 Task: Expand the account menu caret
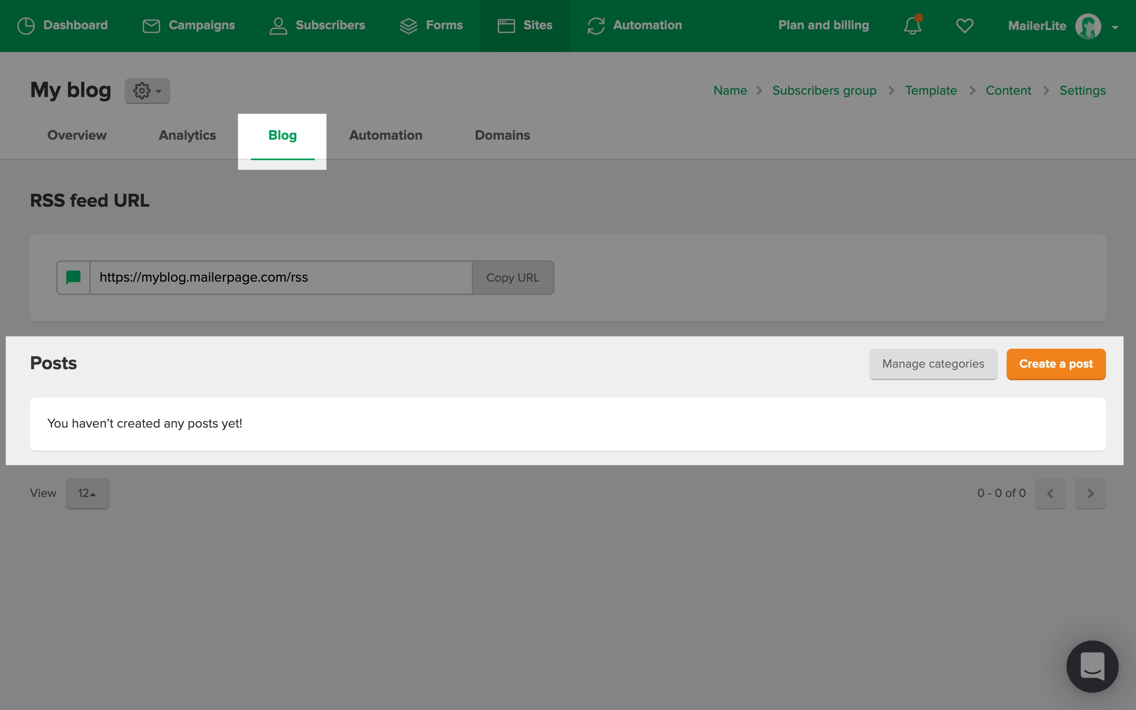pyautogui.click(x=1115, y=27)
